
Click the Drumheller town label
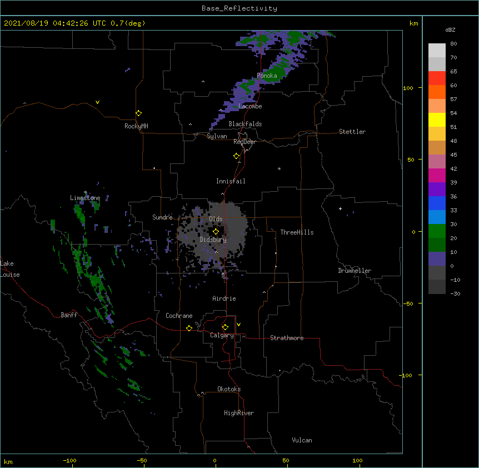click(x=355, y=271)
